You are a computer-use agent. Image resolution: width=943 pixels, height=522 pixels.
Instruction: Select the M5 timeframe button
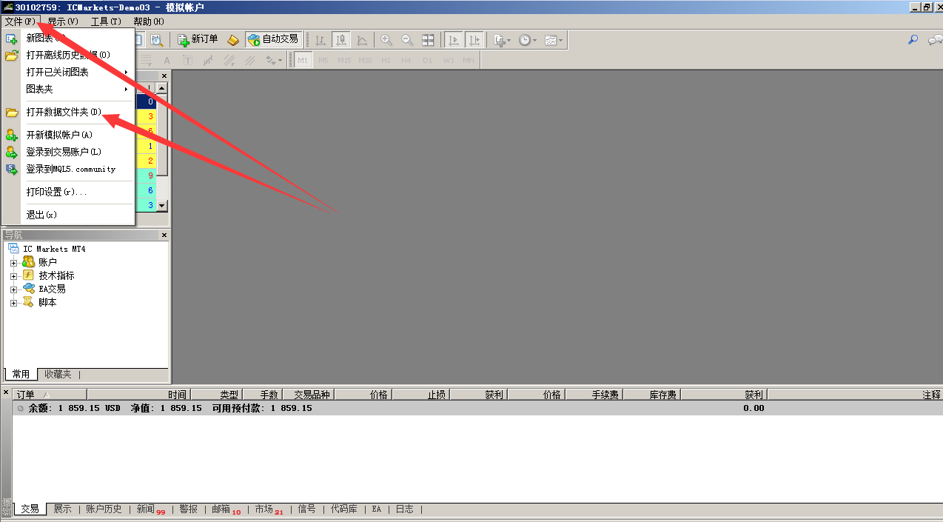(x=323, y=60)
